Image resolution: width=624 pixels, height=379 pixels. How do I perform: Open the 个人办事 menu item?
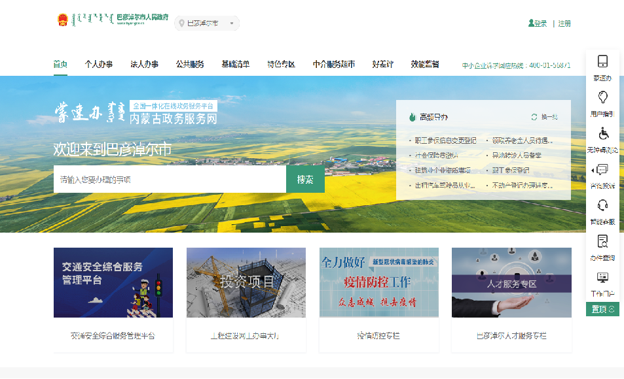99,64
